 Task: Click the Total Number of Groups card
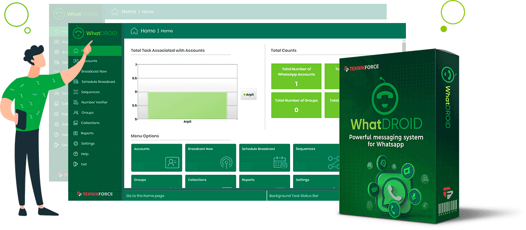click(x=296, y=105)
